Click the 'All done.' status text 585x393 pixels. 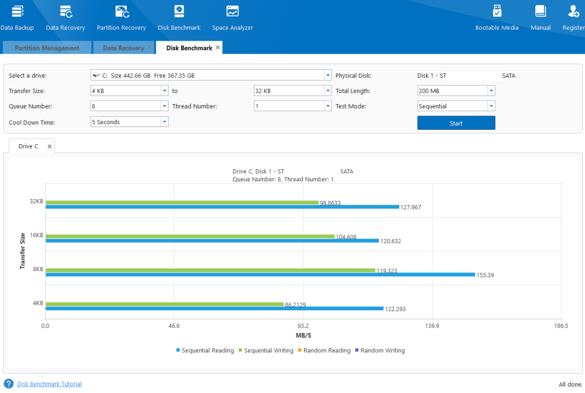click(x=571, y=384)
